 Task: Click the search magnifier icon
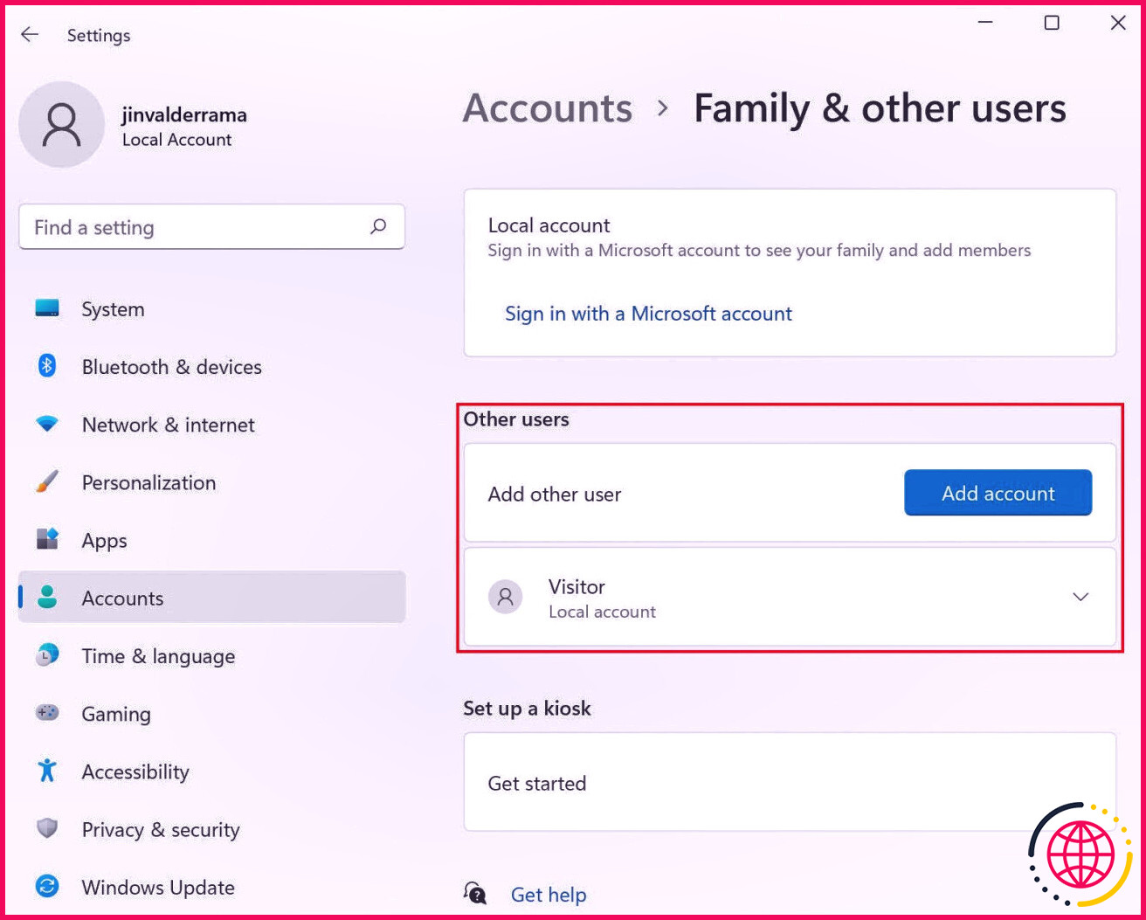coord(378,227)
